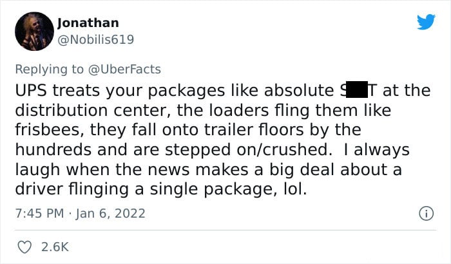Open the @Nobilis619 handle

coord(96,39)
